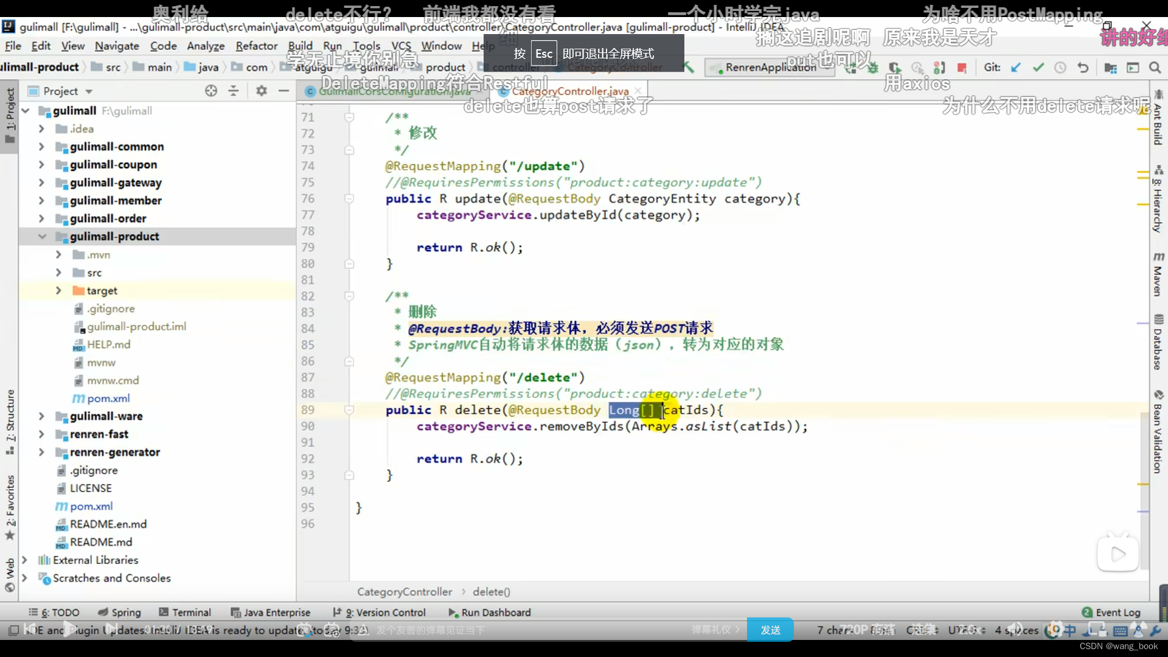Open the Project view dropdown

[89, 91]
